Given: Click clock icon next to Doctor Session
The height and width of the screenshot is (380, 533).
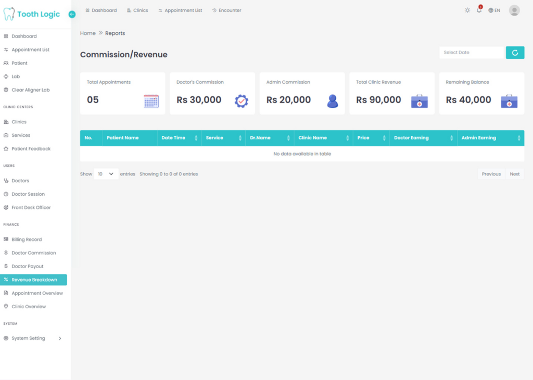Looking at the screenshot, I should pos(6,194).
